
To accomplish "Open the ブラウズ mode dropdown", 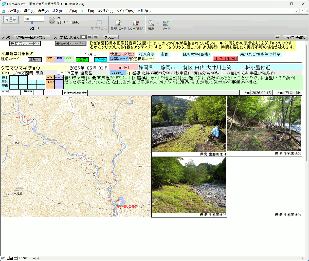I will pos(27,258).
